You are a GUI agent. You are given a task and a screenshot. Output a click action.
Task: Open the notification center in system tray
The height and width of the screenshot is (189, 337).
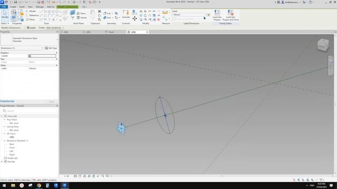(331, 185)
